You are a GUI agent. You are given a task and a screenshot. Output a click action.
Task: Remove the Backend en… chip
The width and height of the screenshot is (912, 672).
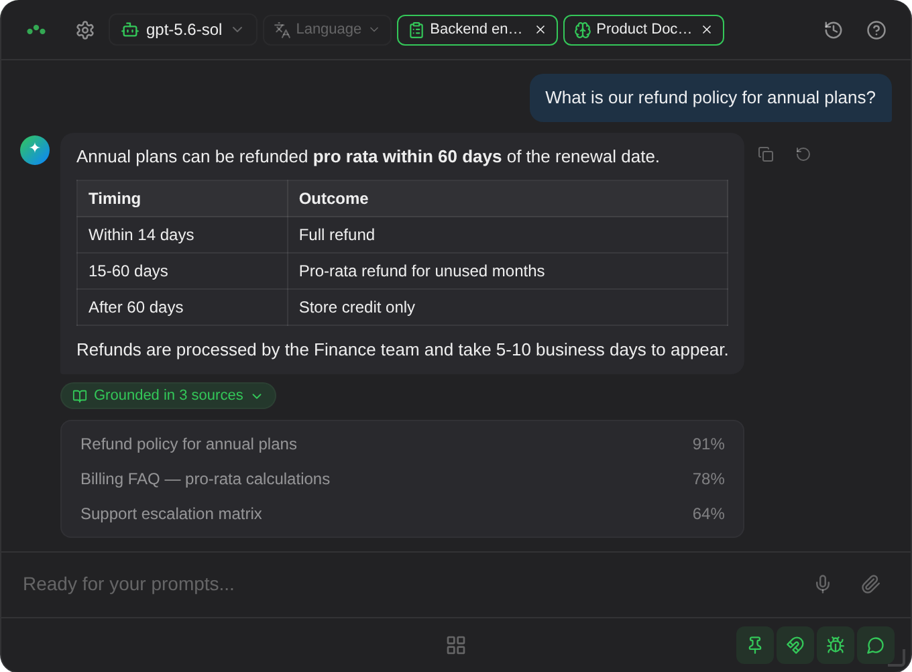pyautogui.click(x=540, y=30)
